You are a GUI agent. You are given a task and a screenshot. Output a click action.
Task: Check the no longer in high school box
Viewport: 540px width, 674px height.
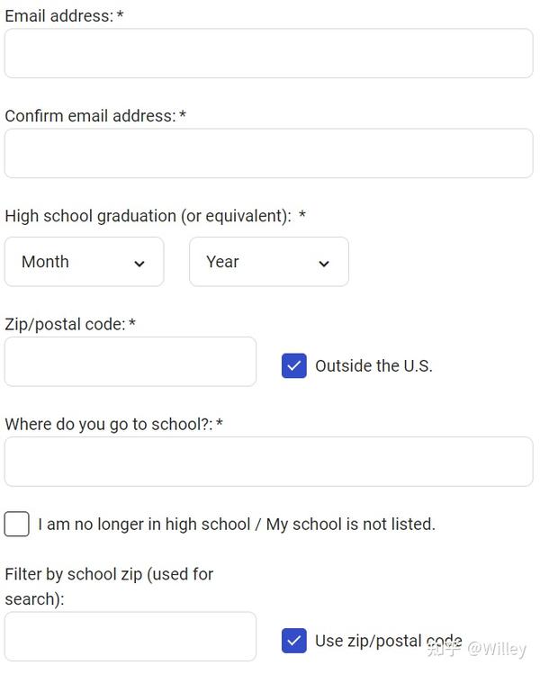click(17, 524)
